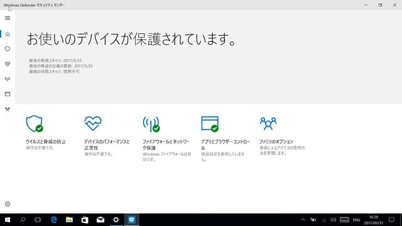Click the large browser window icon
This screenshot has height=226, width=402.
click(x=210, y=124)
